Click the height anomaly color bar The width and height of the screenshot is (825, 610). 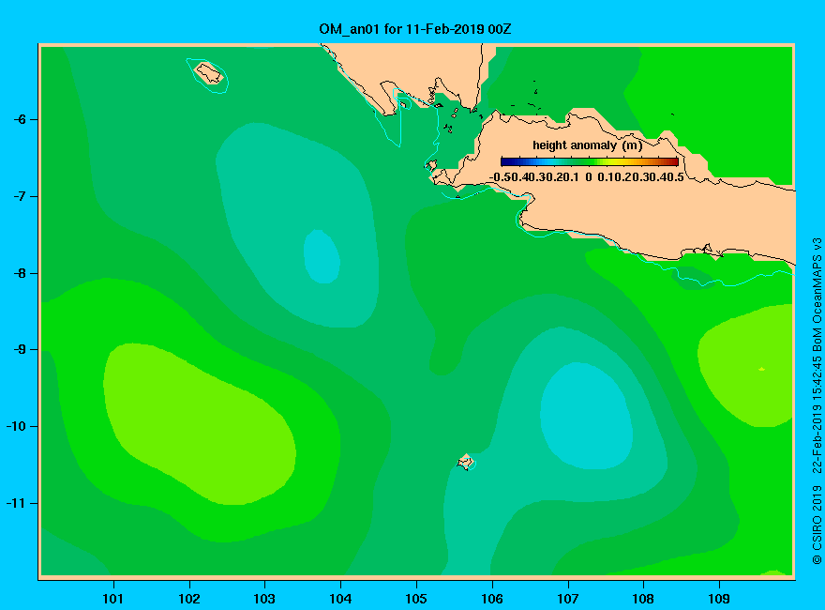[590, 161]
